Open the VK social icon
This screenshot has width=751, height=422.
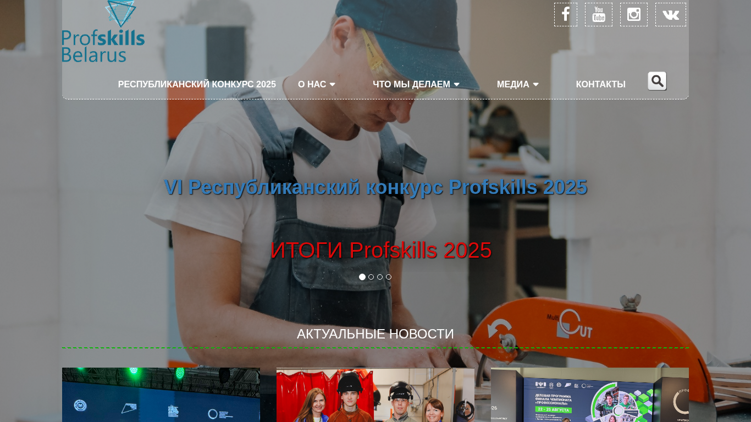click(x=671, y=15)
